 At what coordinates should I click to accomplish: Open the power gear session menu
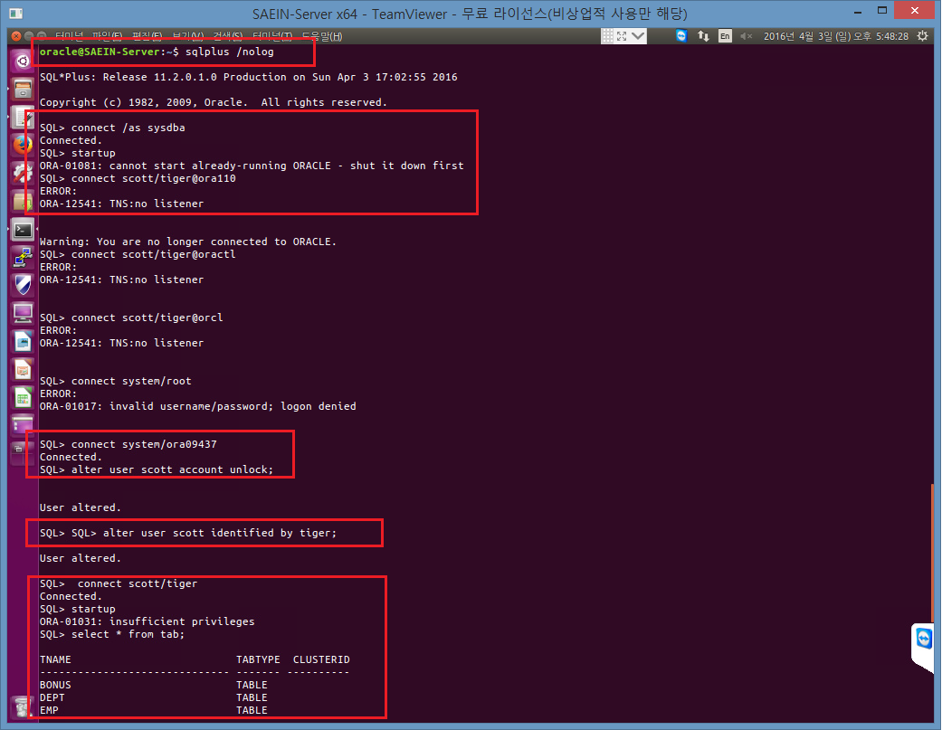coord(923,36)
